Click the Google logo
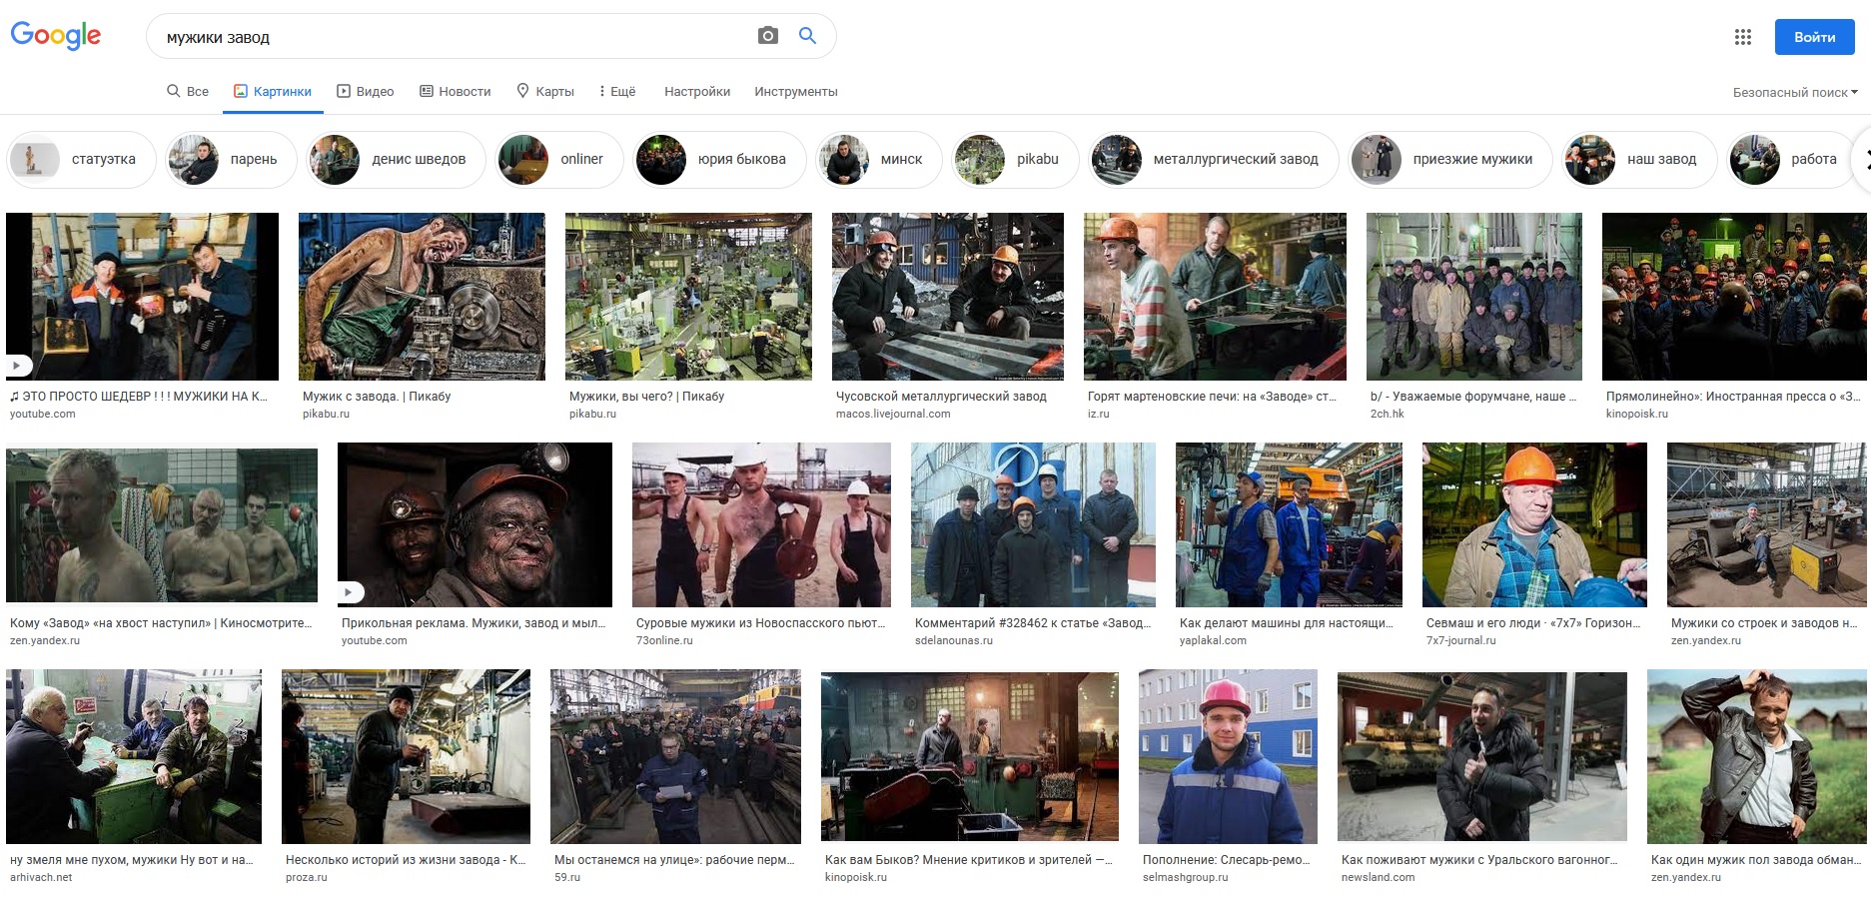This screenshot has width=1871, height=899. (56, 35)
